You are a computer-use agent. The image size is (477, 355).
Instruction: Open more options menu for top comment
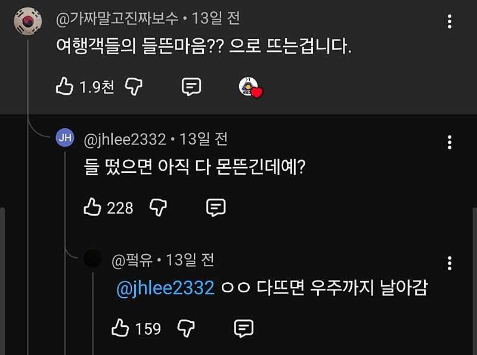(x=450, y=23)
